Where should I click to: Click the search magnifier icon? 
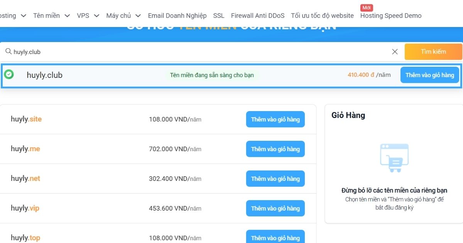pos(8,51)
